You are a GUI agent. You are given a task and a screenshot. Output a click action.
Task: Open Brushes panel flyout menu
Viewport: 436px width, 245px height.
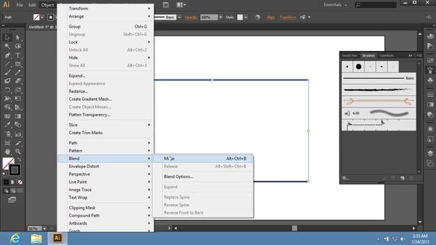tap(419, 56)
